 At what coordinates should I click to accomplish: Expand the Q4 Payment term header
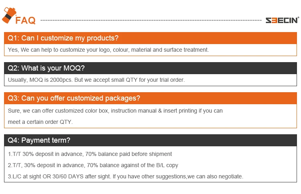(150, 140)
